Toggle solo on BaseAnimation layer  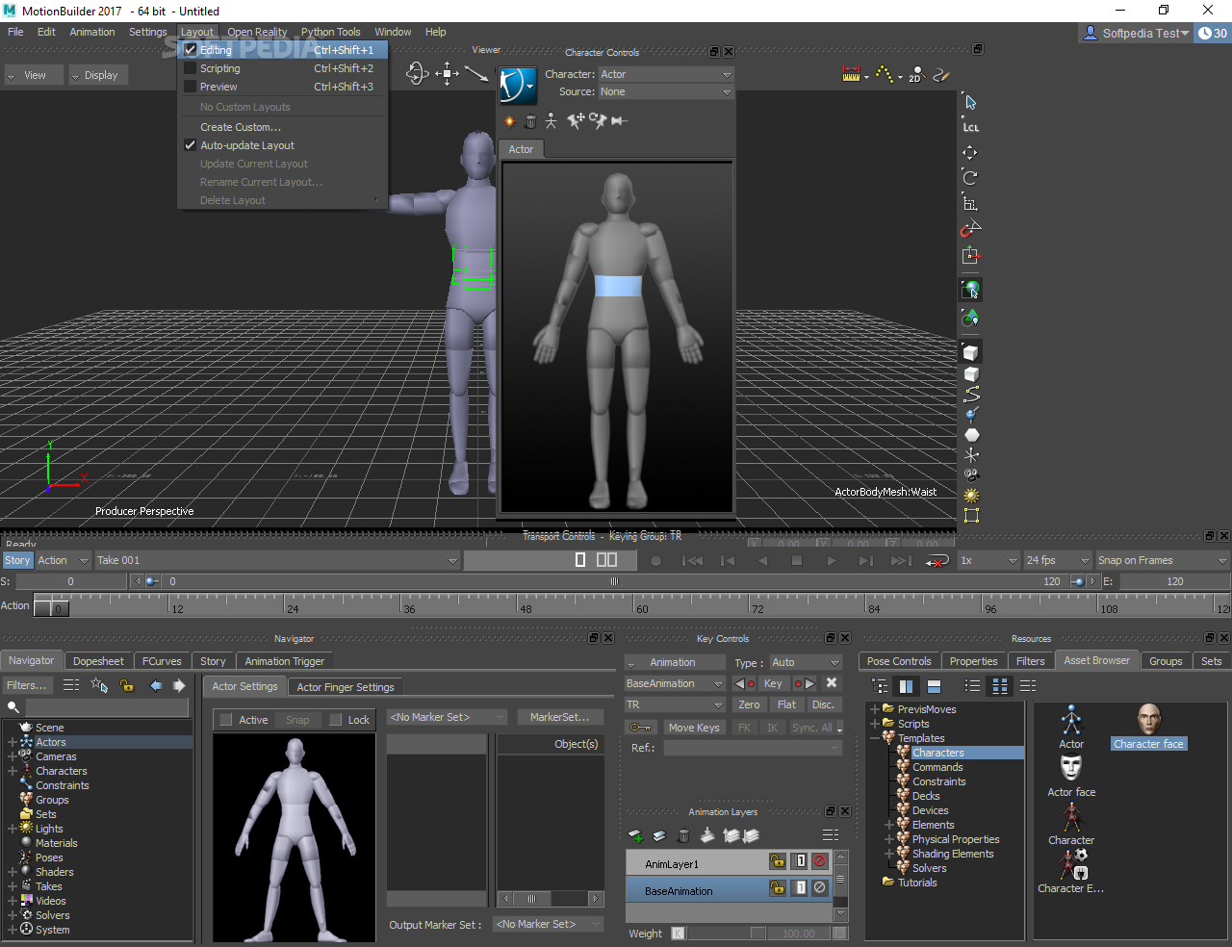pos(800,888)
